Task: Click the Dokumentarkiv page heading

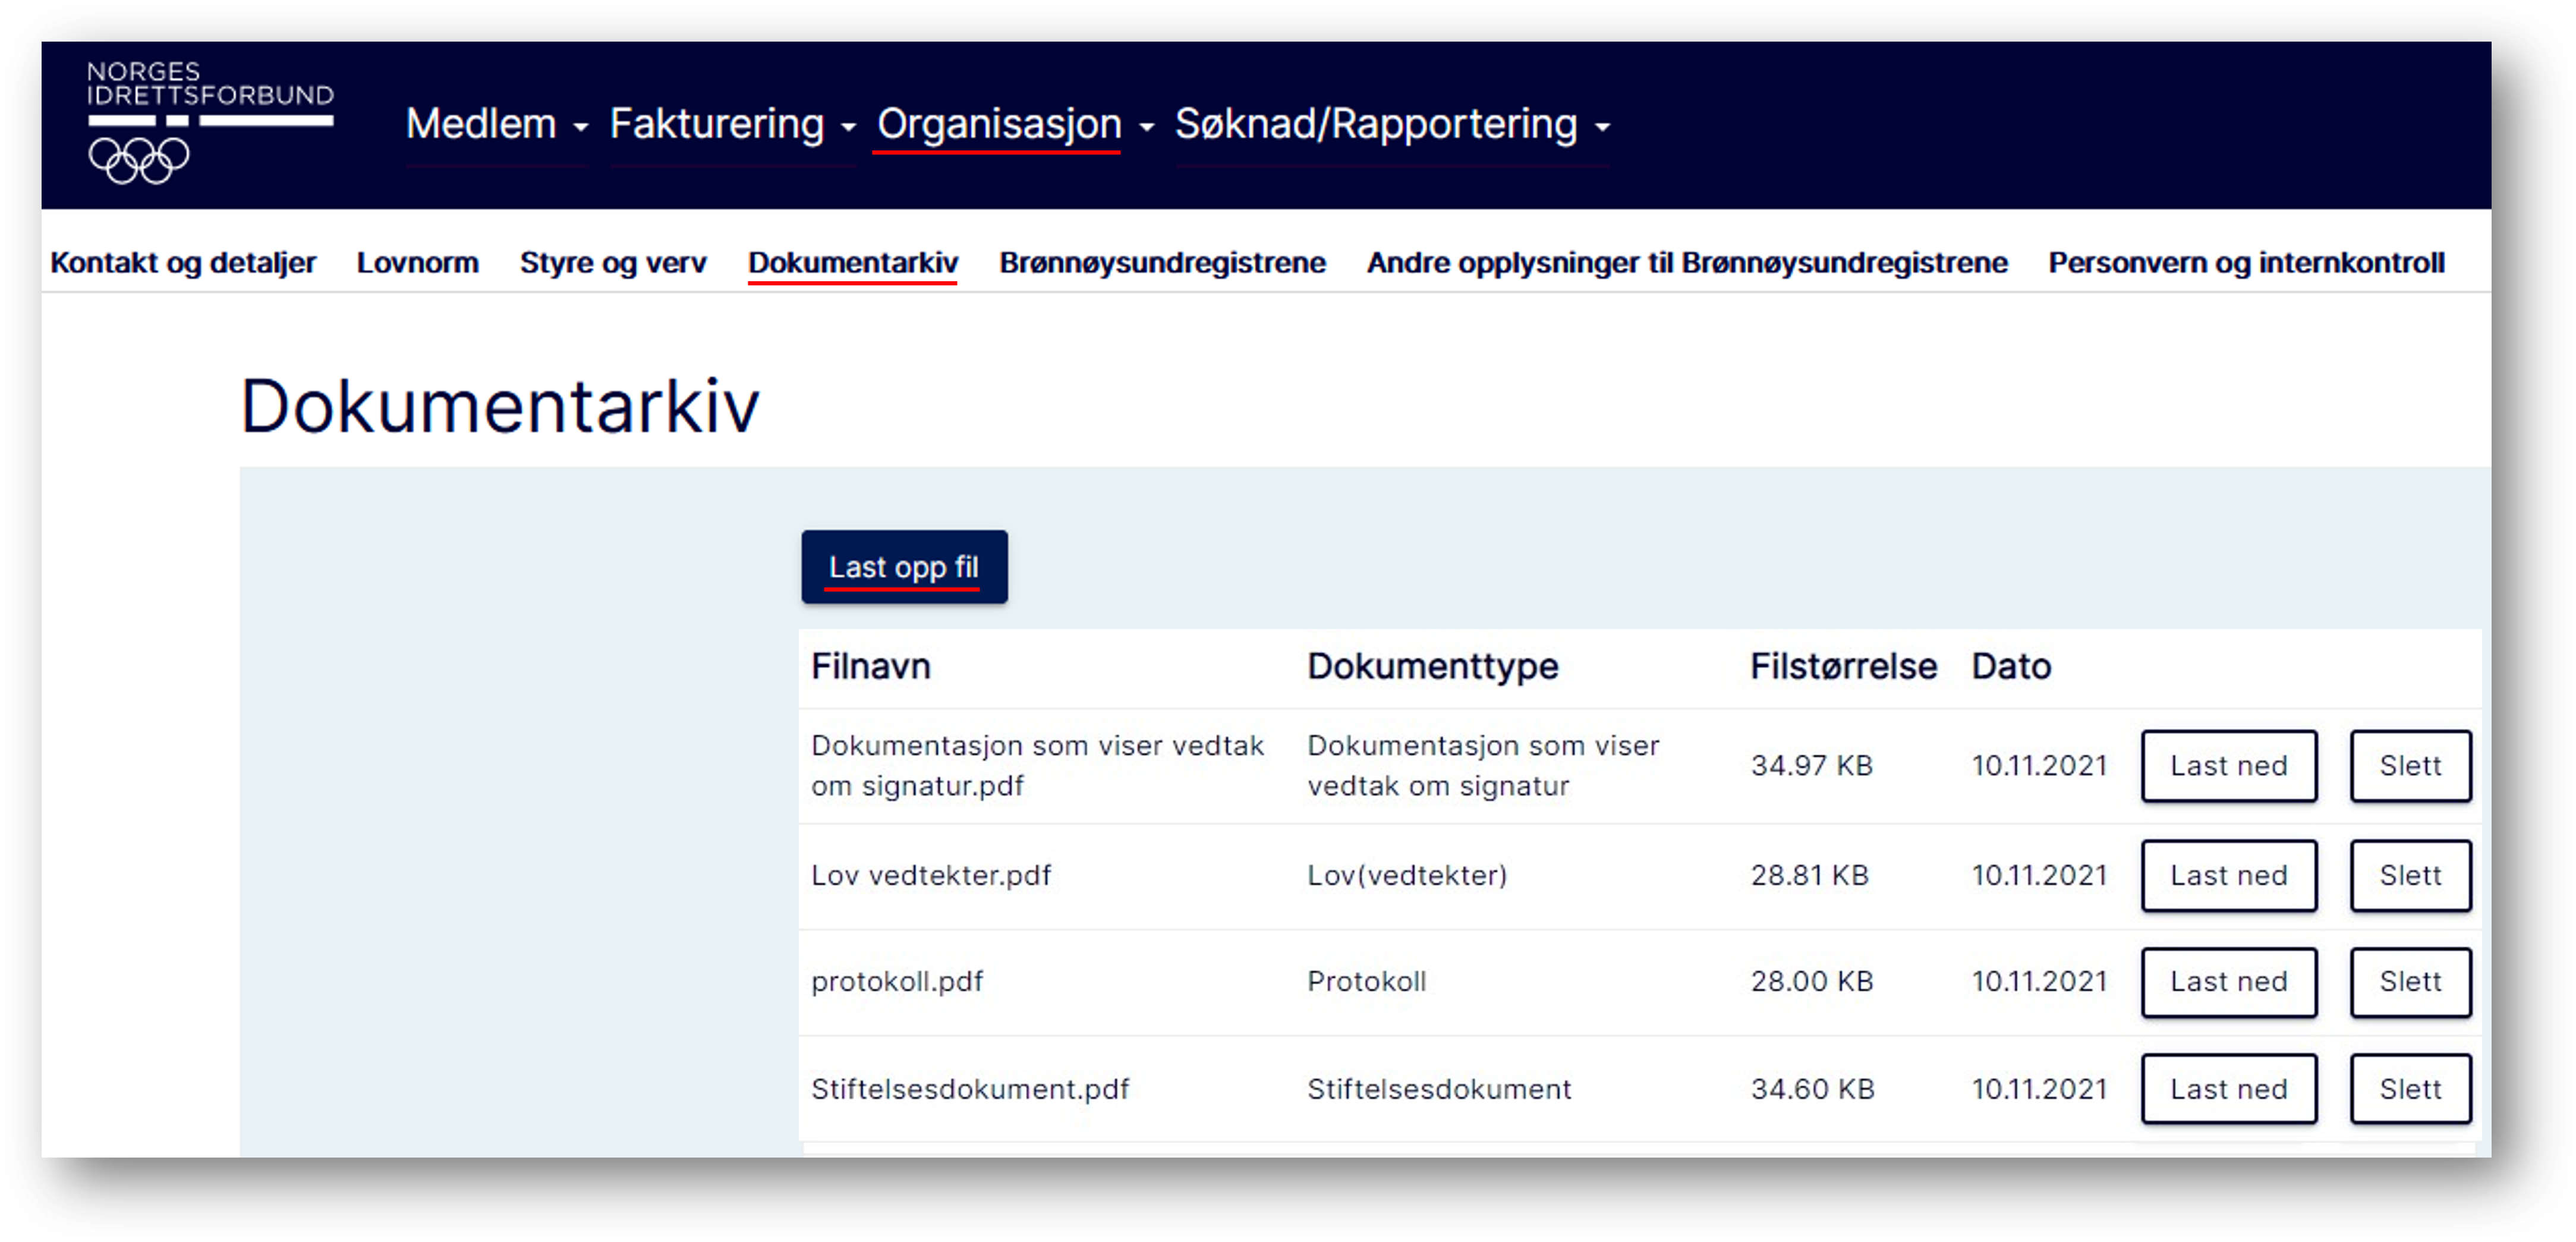Action: 500,406
